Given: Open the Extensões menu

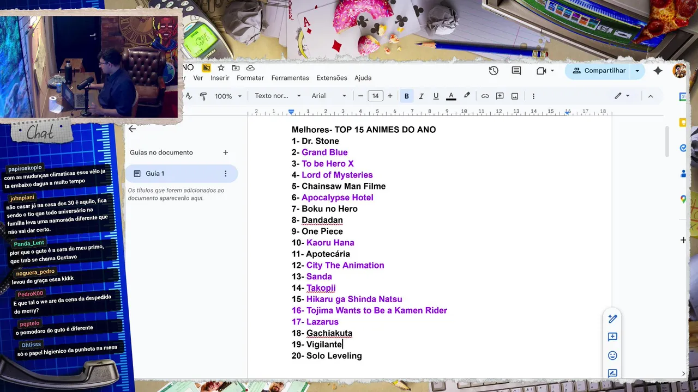Looking at the screenshot, I should click(x=332, y=78).
